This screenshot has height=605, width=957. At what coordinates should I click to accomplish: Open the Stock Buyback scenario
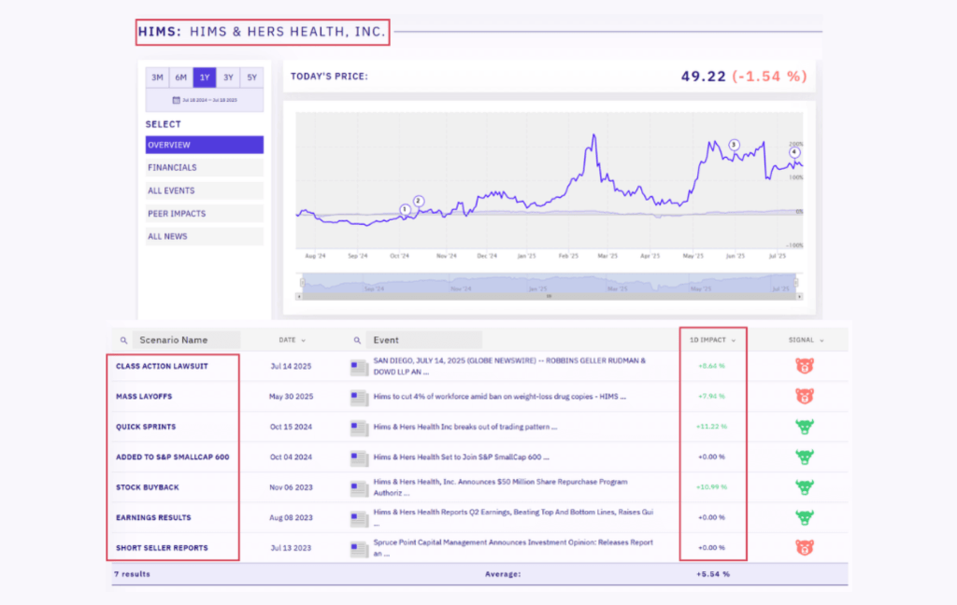(148, 487)
